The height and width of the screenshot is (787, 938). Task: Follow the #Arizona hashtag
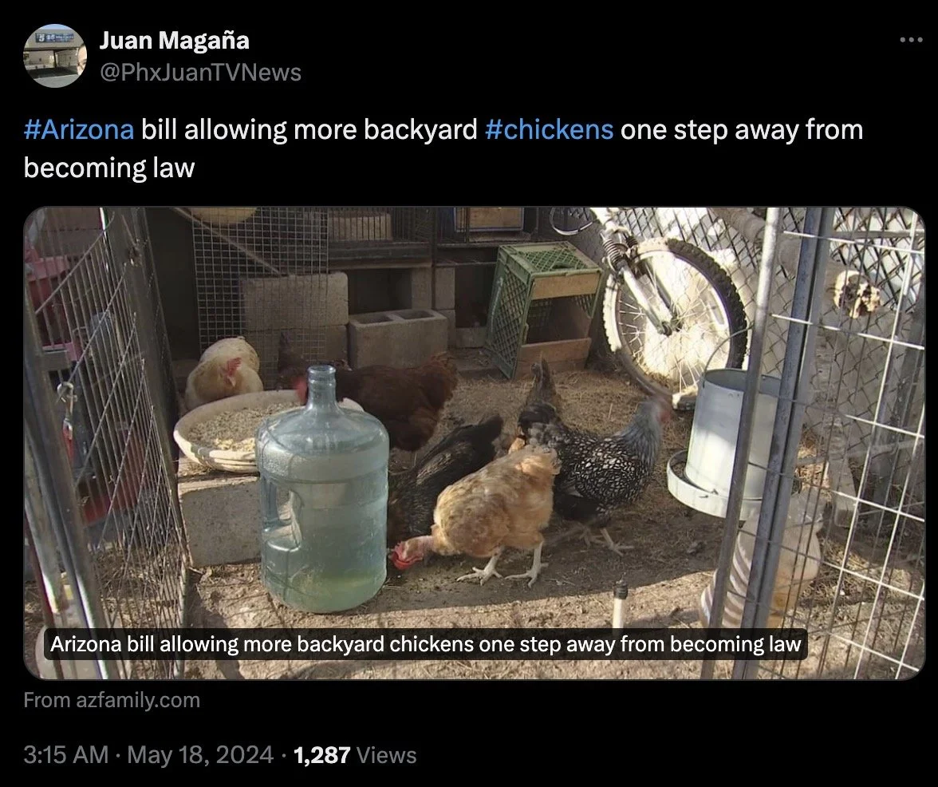[x=78, y=129]
